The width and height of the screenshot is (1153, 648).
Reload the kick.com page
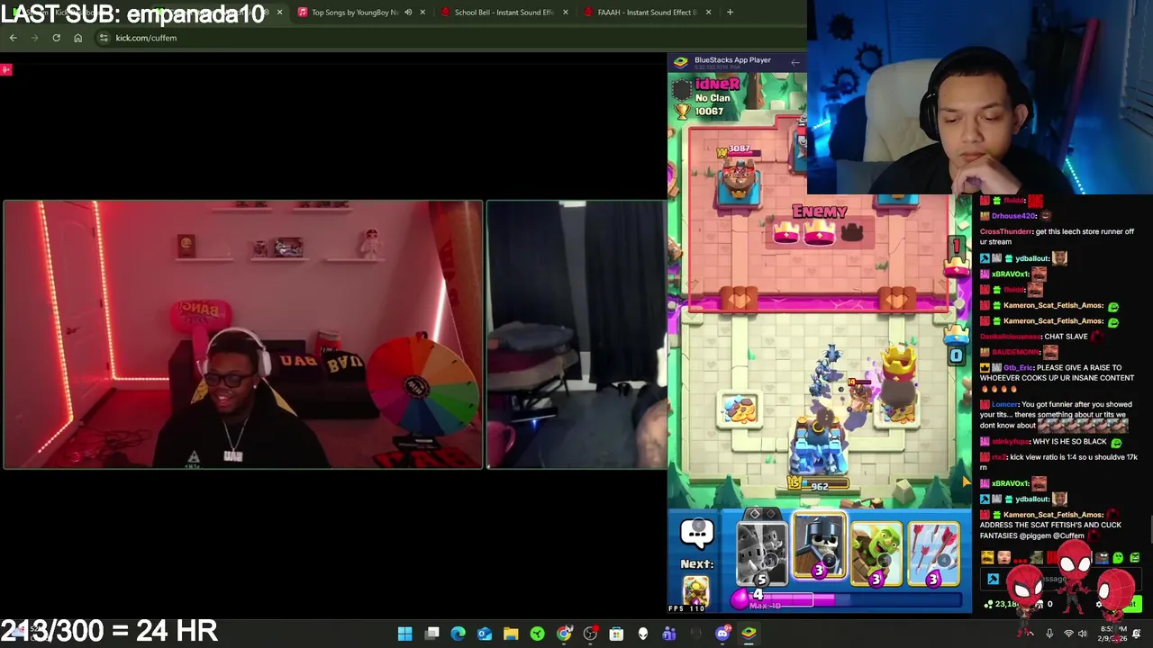[56, 38]
